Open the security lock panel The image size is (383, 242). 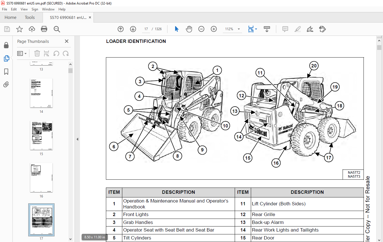point(6,45)
